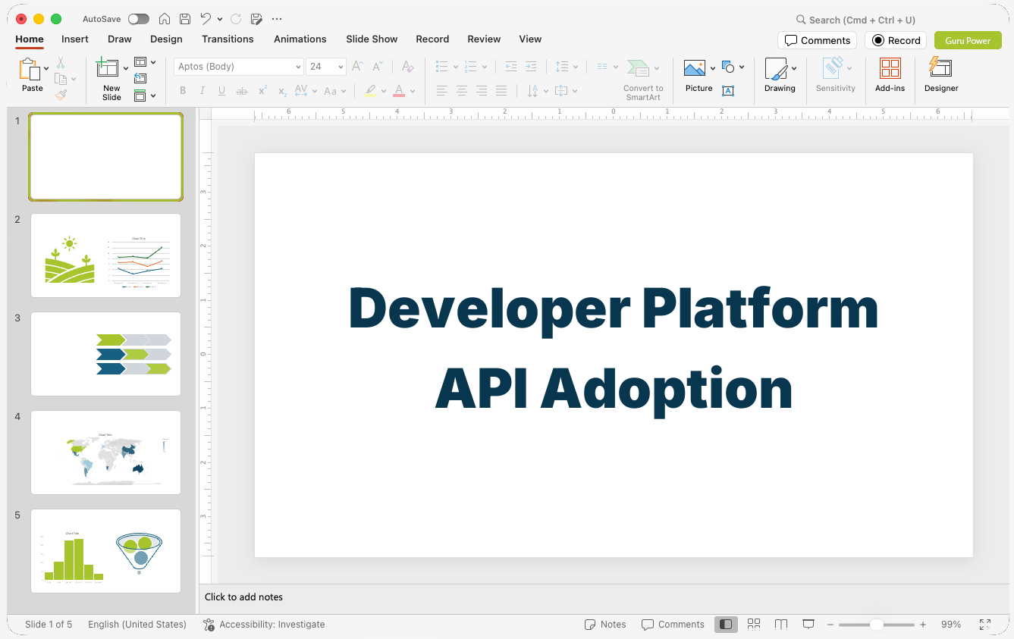Open the Change Case Aa dropdown
This screenshot has height=639, width=1014.
334,91
